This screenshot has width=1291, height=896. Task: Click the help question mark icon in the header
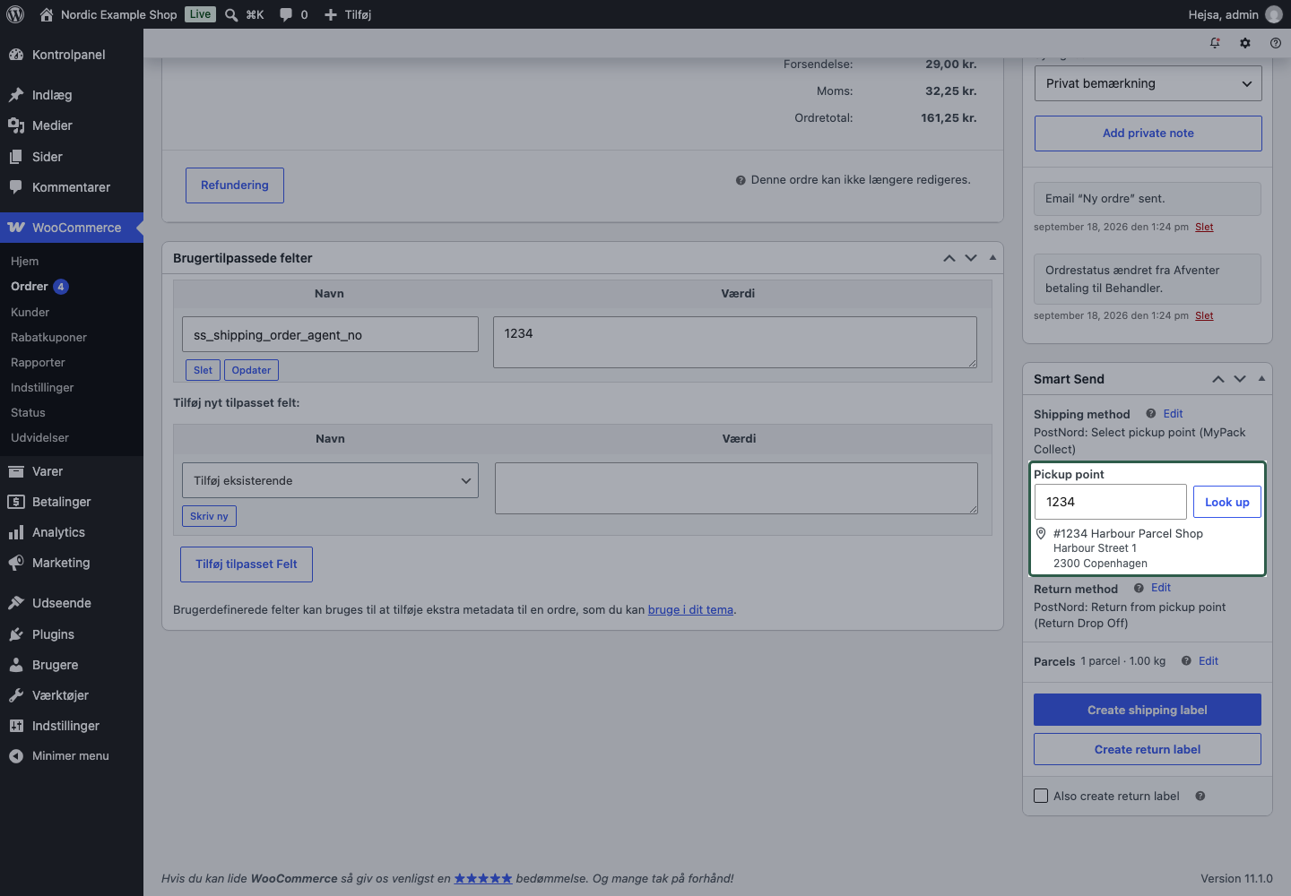[1276, 43]
